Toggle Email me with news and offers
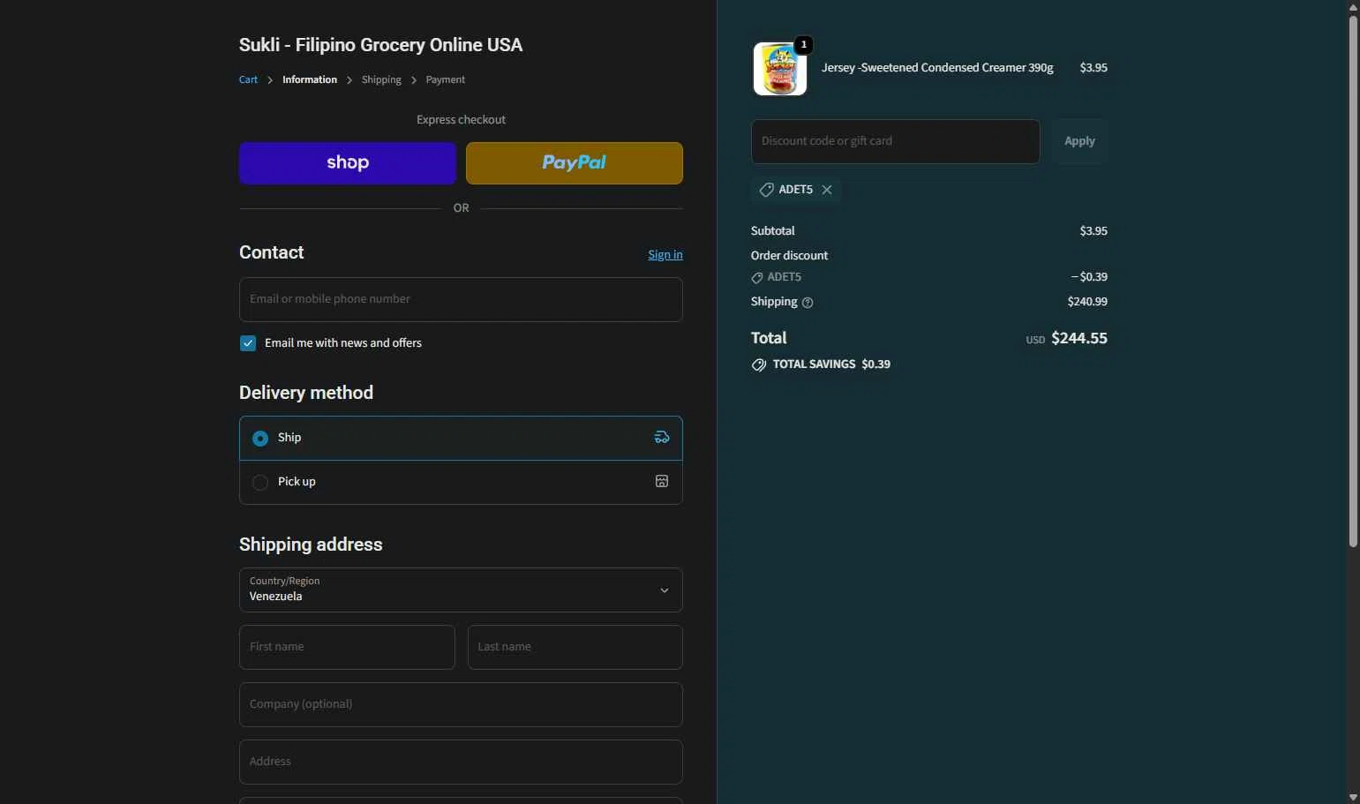 pyautogui.click(x=248, y=343)
